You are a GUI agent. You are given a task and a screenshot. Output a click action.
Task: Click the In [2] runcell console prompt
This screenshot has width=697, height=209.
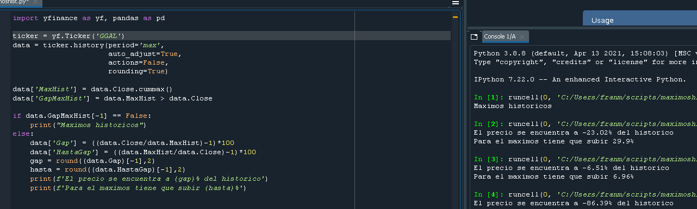pos(585,124)
